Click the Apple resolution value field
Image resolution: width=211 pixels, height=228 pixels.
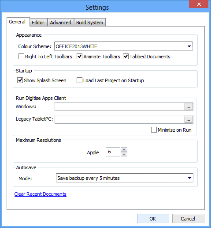click(113, 152)
